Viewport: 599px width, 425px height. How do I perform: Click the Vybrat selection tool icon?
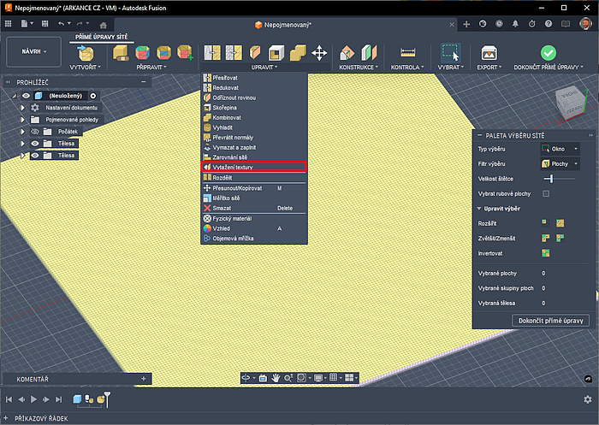[450, 53]
